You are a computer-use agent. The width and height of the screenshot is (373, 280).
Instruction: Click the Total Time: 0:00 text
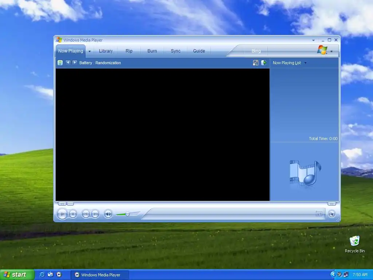[x=323, y=139]
